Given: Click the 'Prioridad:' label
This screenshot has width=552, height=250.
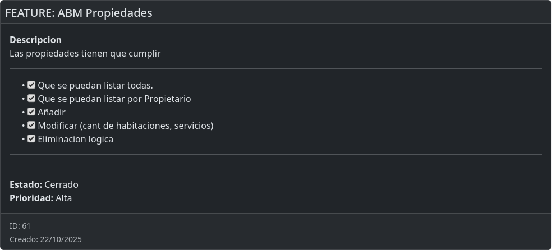Looking at the screenshot, I should point(31,198).
